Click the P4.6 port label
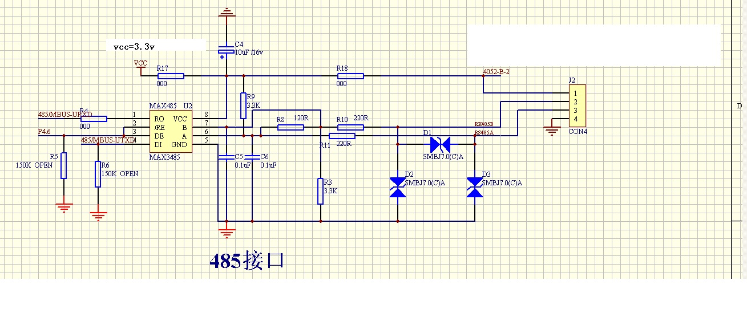Viewport: 747px width, 317px height. [x=45, y=132]
